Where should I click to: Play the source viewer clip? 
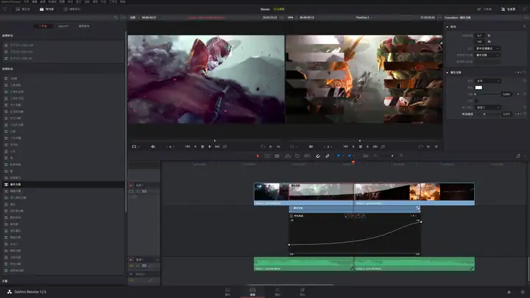coord(210,146)
